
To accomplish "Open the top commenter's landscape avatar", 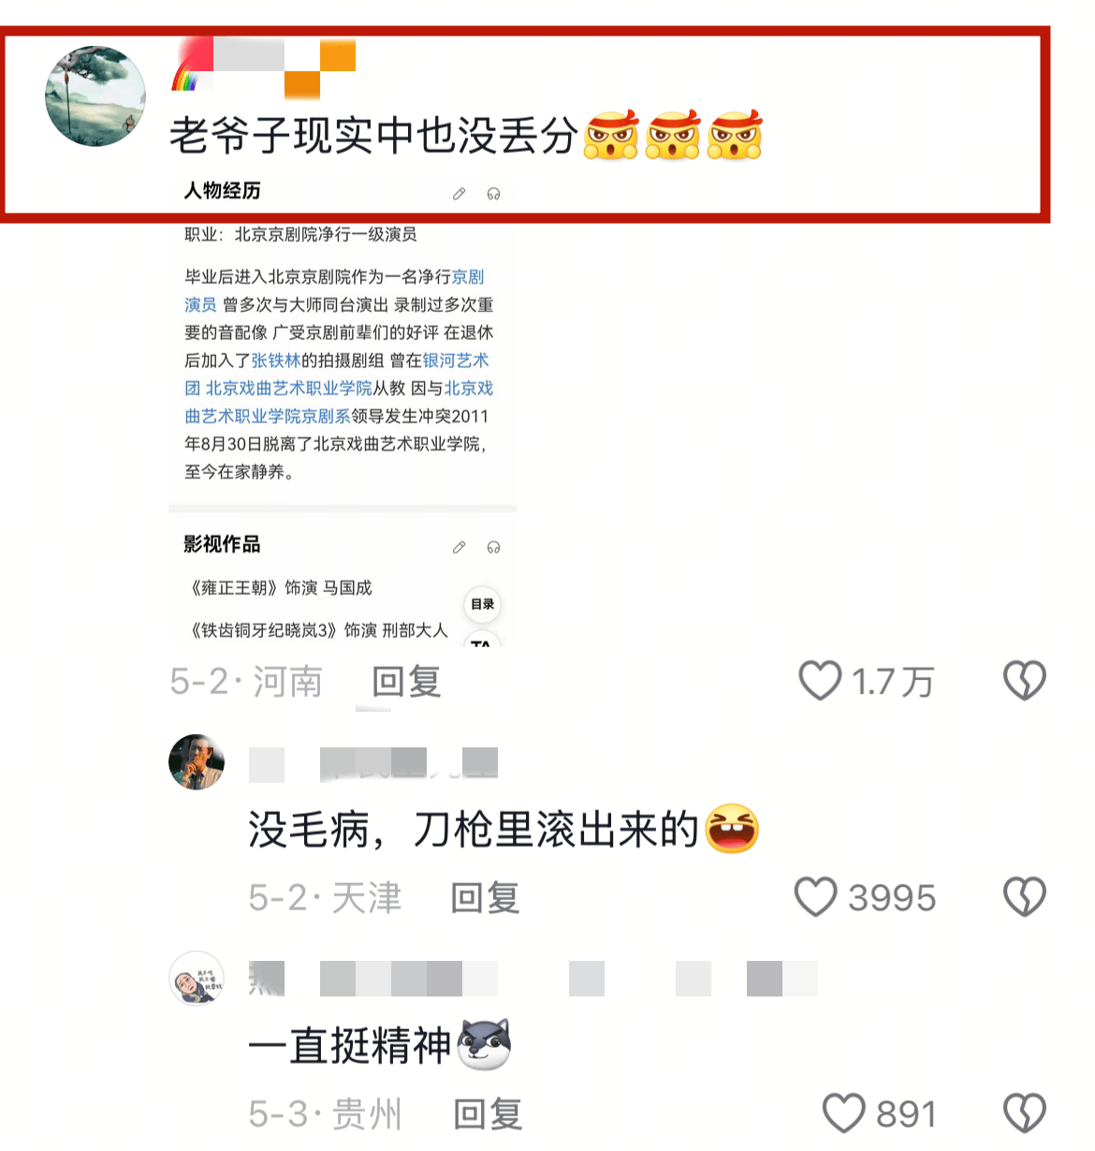I will tap(95, 96).
